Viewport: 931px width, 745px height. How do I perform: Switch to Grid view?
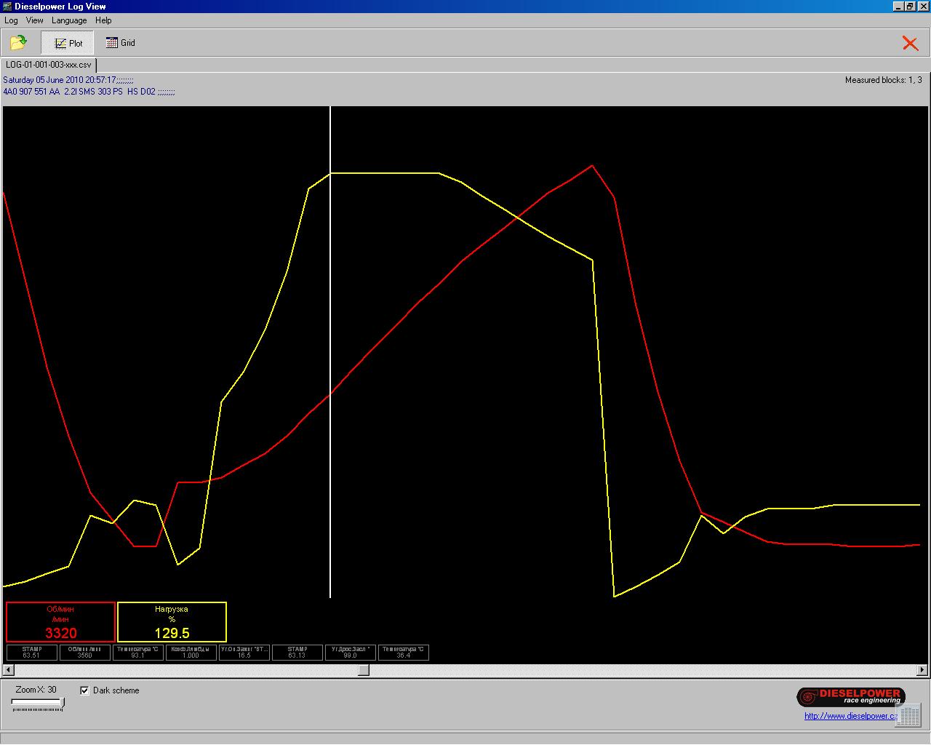click(x=121, y=43)
